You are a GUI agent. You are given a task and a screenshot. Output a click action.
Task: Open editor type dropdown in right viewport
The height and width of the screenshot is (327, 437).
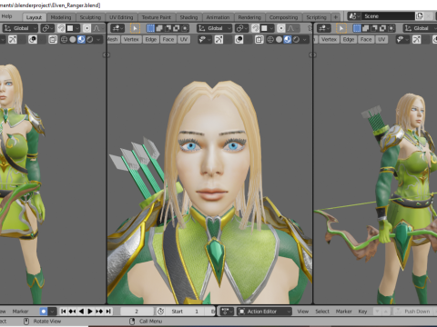(x=324, y=28)
